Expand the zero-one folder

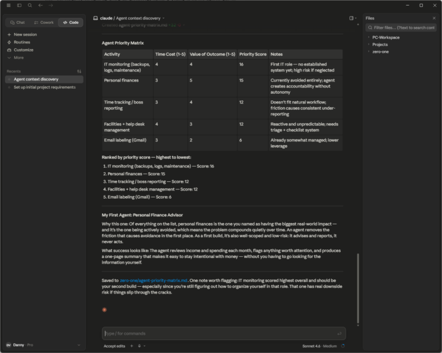tap(380, 52)
